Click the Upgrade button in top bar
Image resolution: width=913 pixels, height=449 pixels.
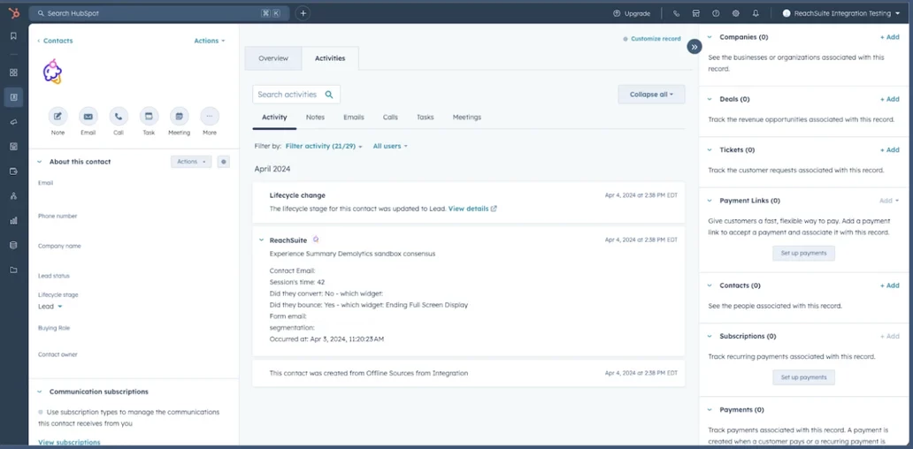pyautogui.click(x=631, y=13)
